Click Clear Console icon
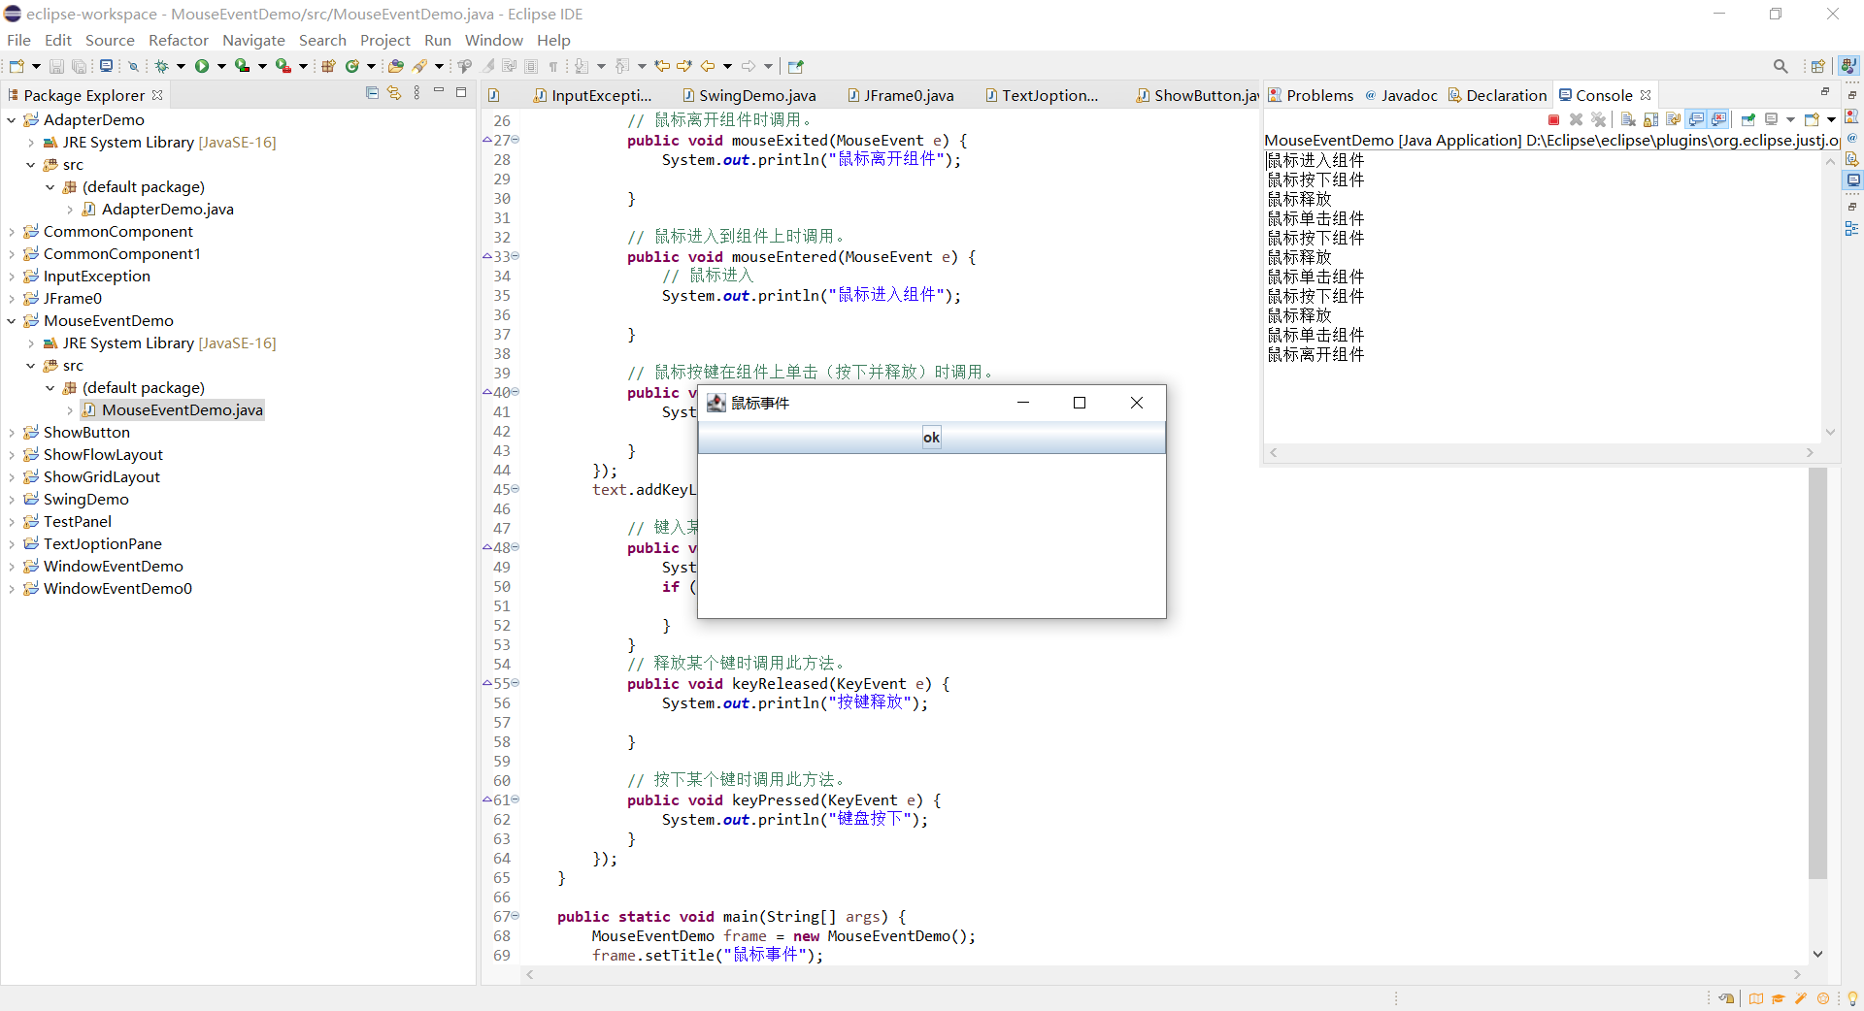 pos(1628,119)
